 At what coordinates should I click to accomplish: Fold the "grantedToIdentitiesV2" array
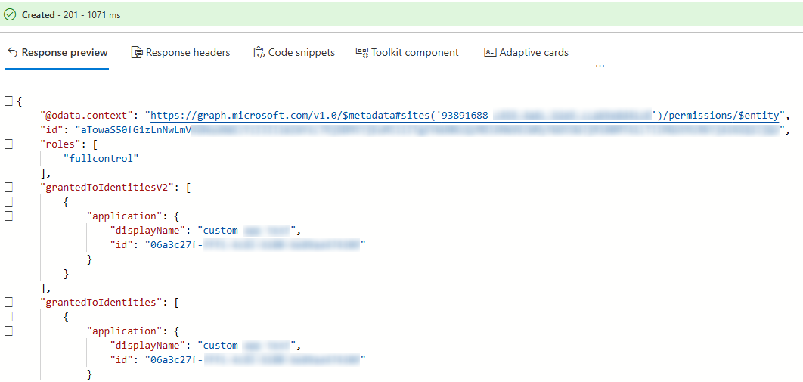(8, 188)
